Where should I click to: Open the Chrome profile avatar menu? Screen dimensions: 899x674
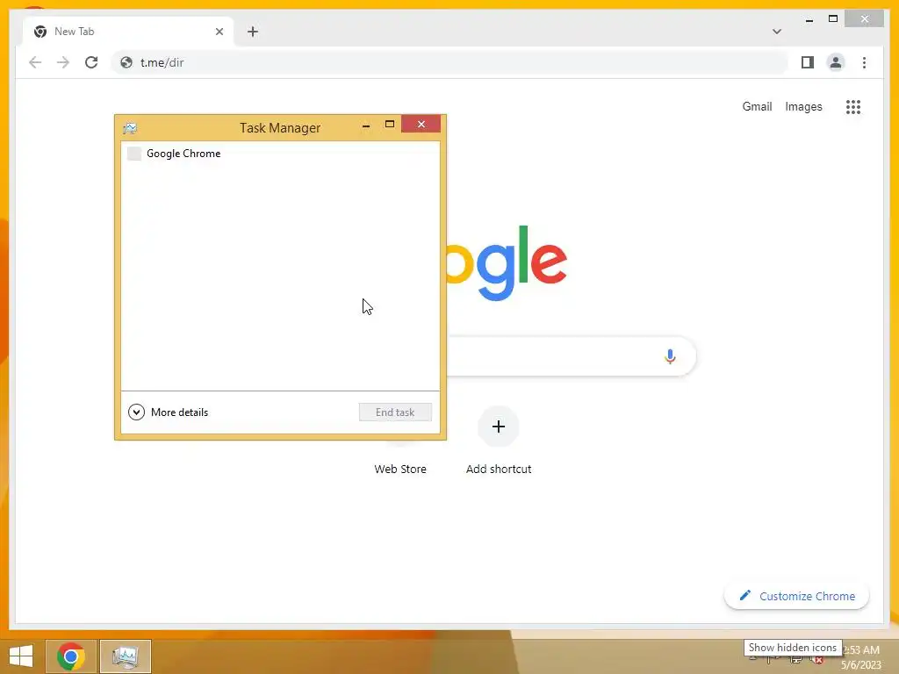836,62
